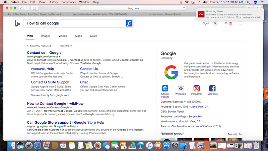Open the Accounts Help sublink
This screenshot has height=151, width=268.
click(42, 69)
